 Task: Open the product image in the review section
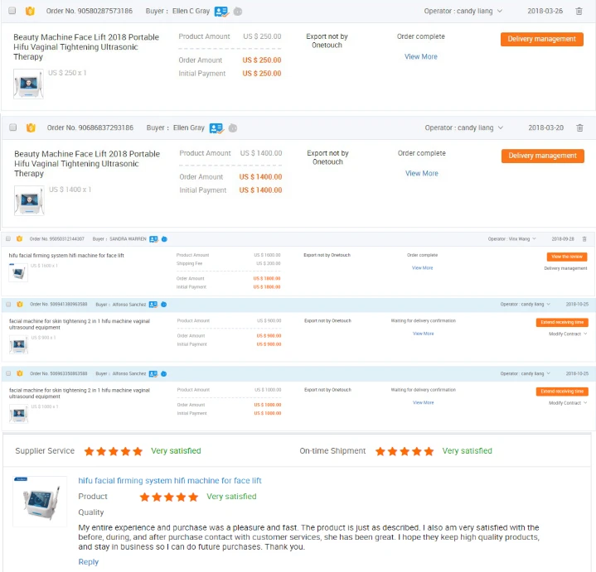40,502
